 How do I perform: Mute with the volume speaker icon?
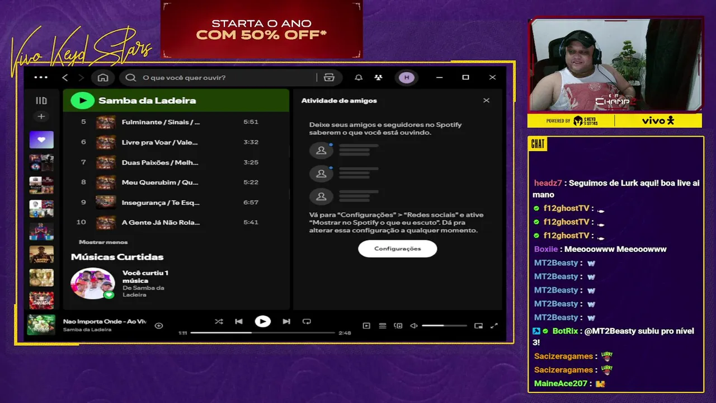[414, 325]
